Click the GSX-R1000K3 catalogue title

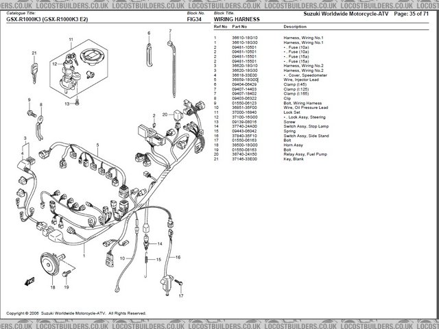[55, 20]
